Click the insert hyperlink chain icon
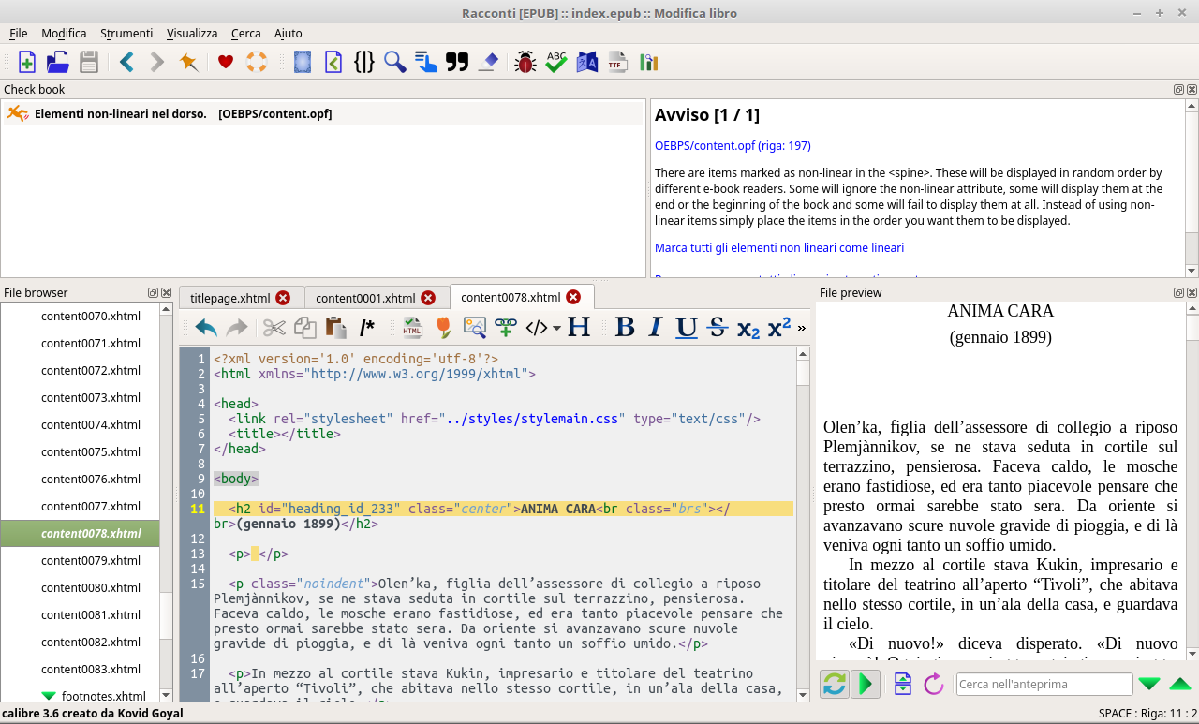Image resolution: width=1199 pixels, height=724 pixels. coord(506,327)
